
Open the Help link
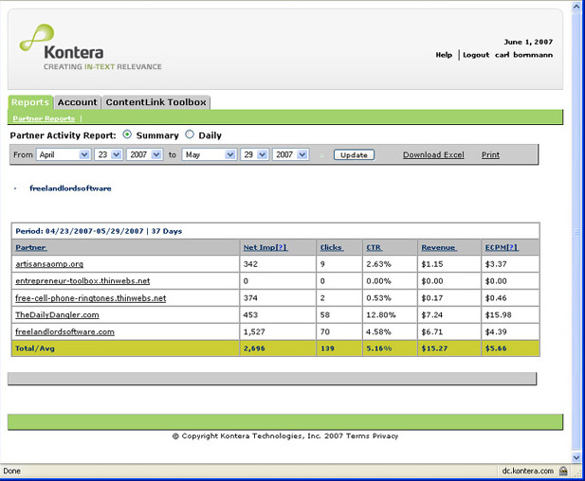click(444, 55)
